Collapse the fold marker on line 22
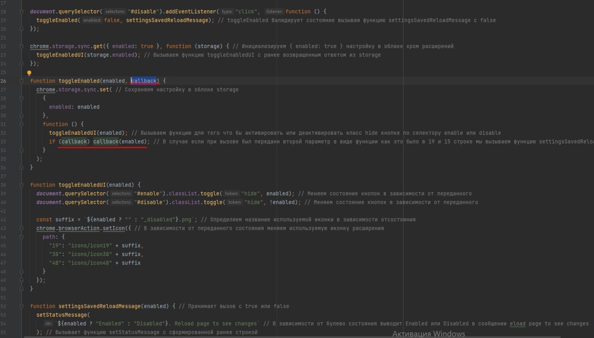The height and width of the screenshot is (338, 594). (22, 46)
